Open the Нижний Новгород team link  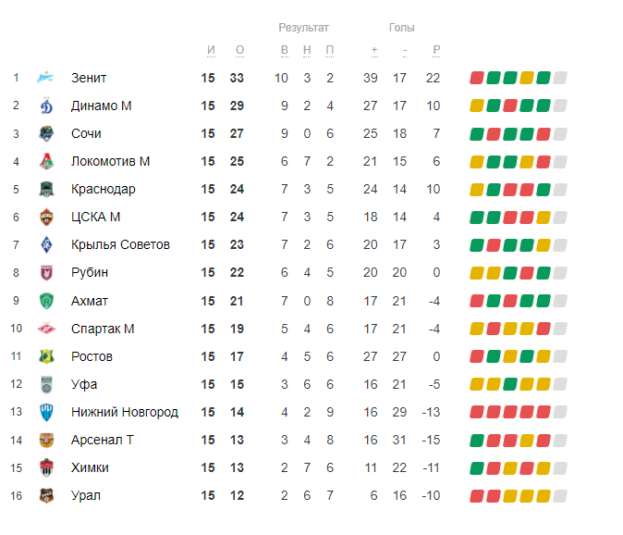pos(125,412)
